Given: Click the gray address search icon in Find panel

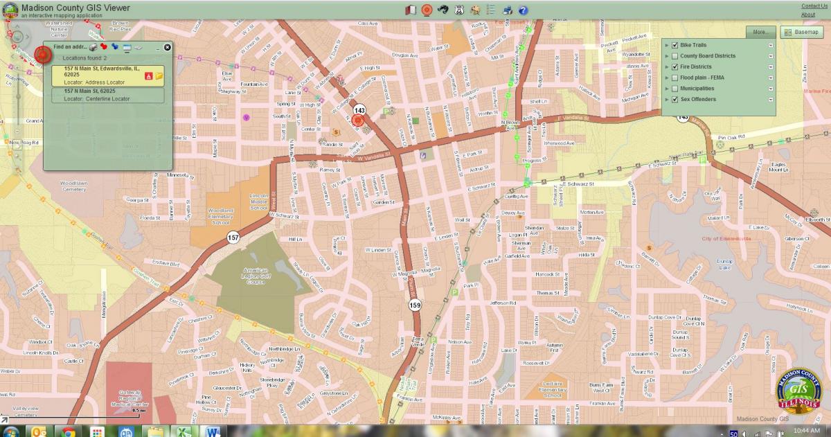Looking at the screenshot, I should [x=93, y=47].
